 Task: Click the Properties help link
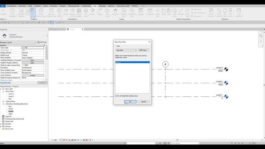[x=5, y=83]
